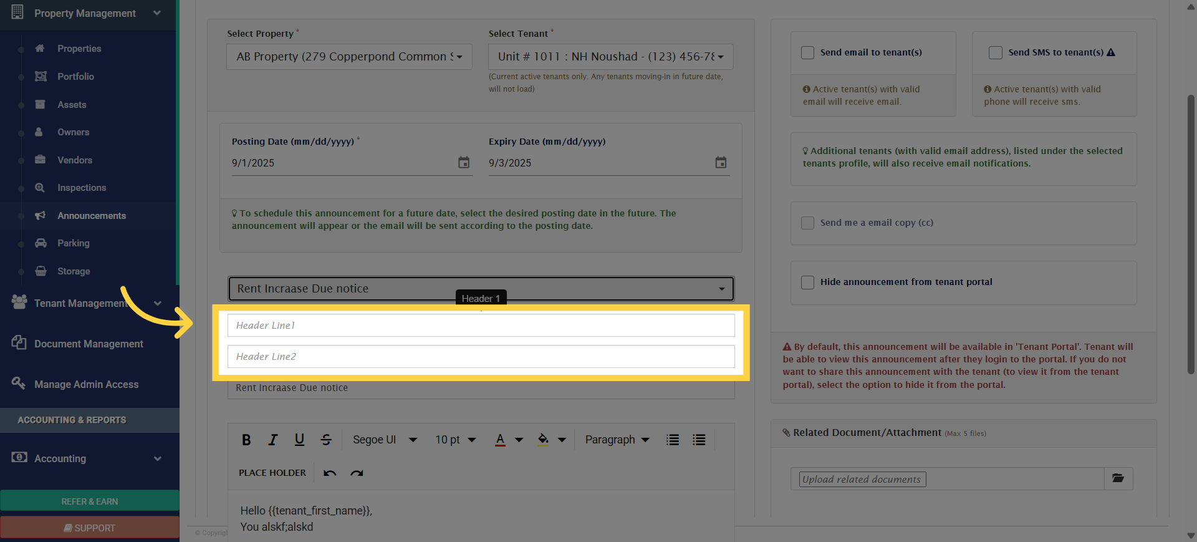Open the Rent Incraase Due notice template dropdown
1197x542 pixels.
point(481,289)
